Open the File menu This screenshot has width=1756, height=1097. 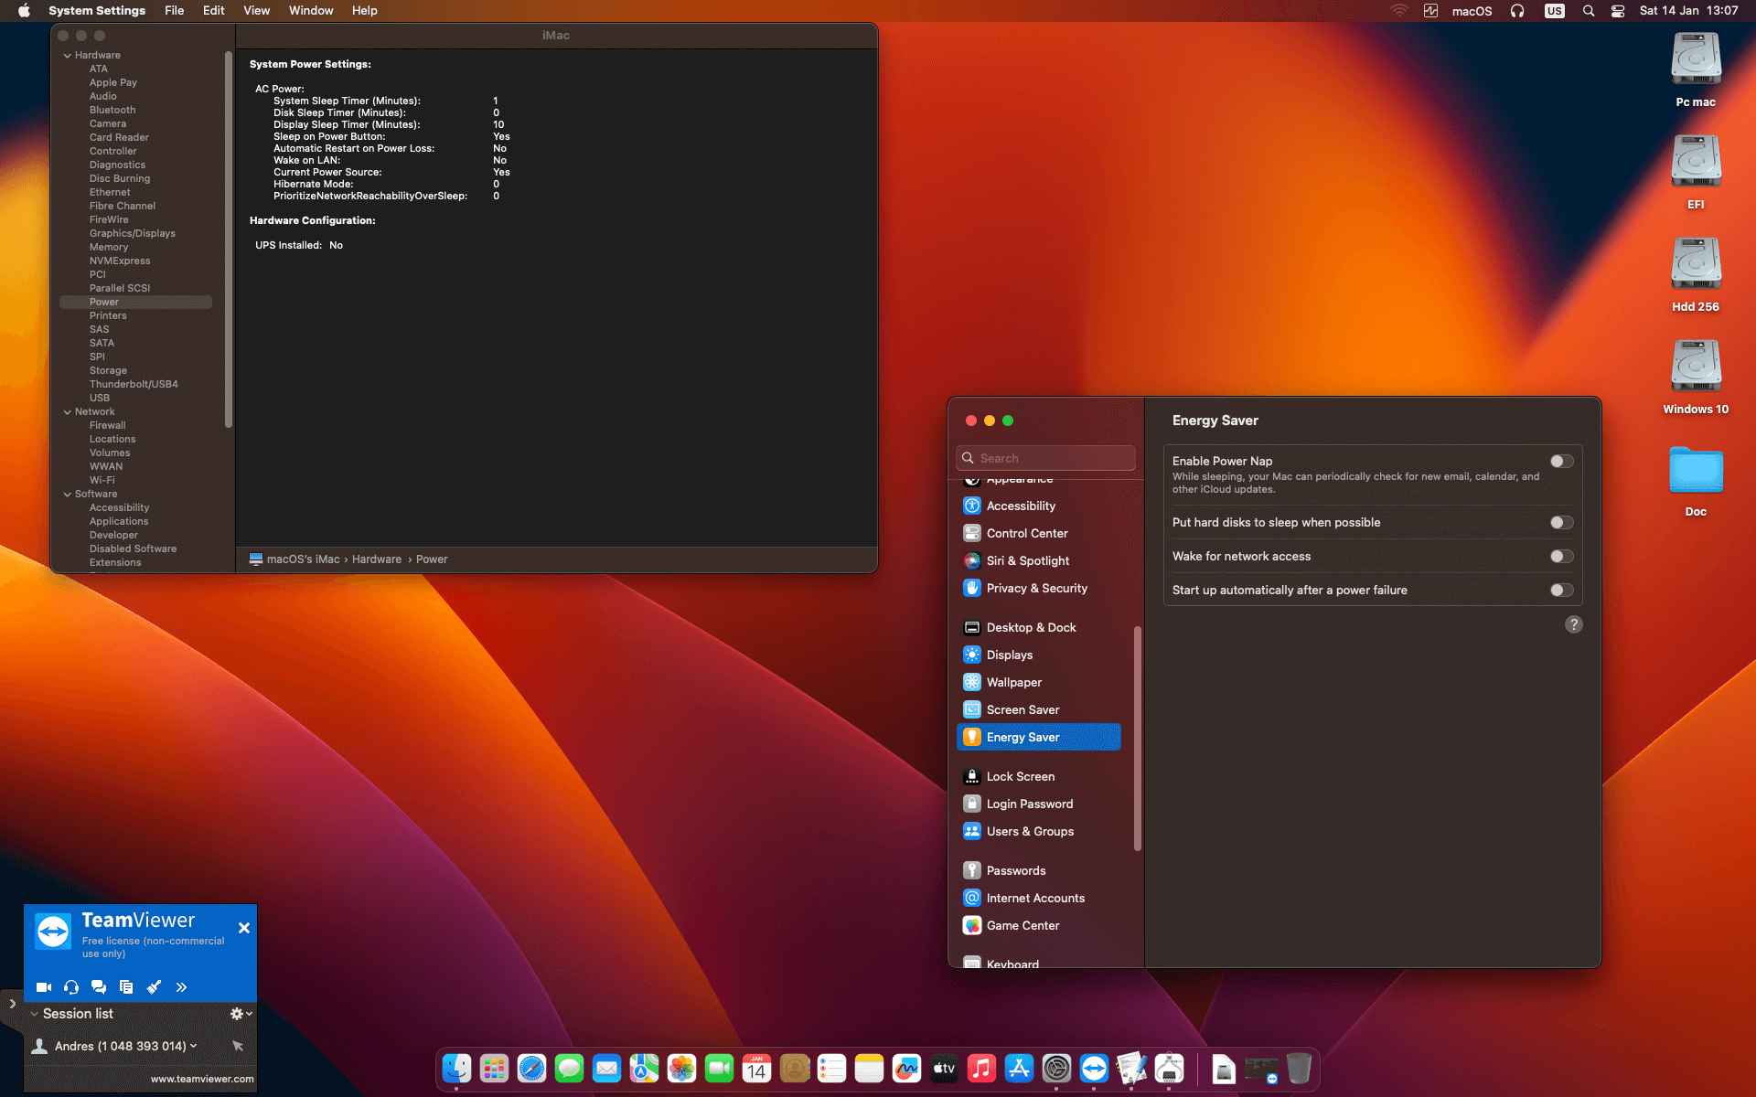[174, 11]
